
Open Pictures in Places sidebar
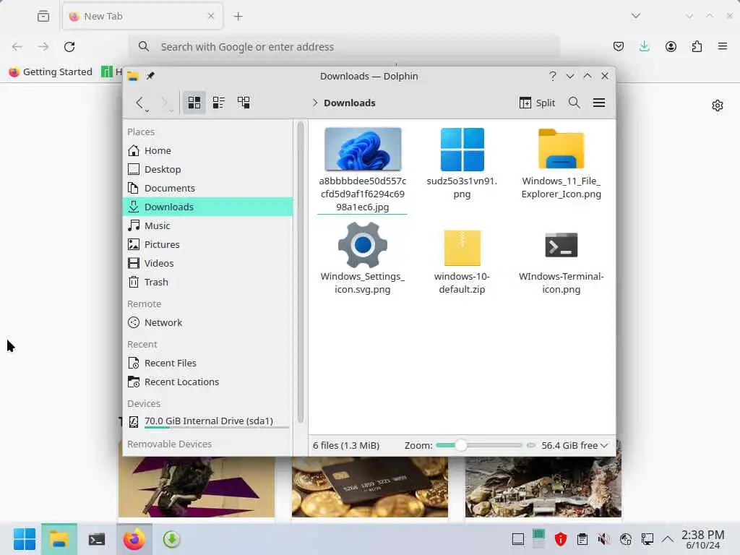click(207, 244)
